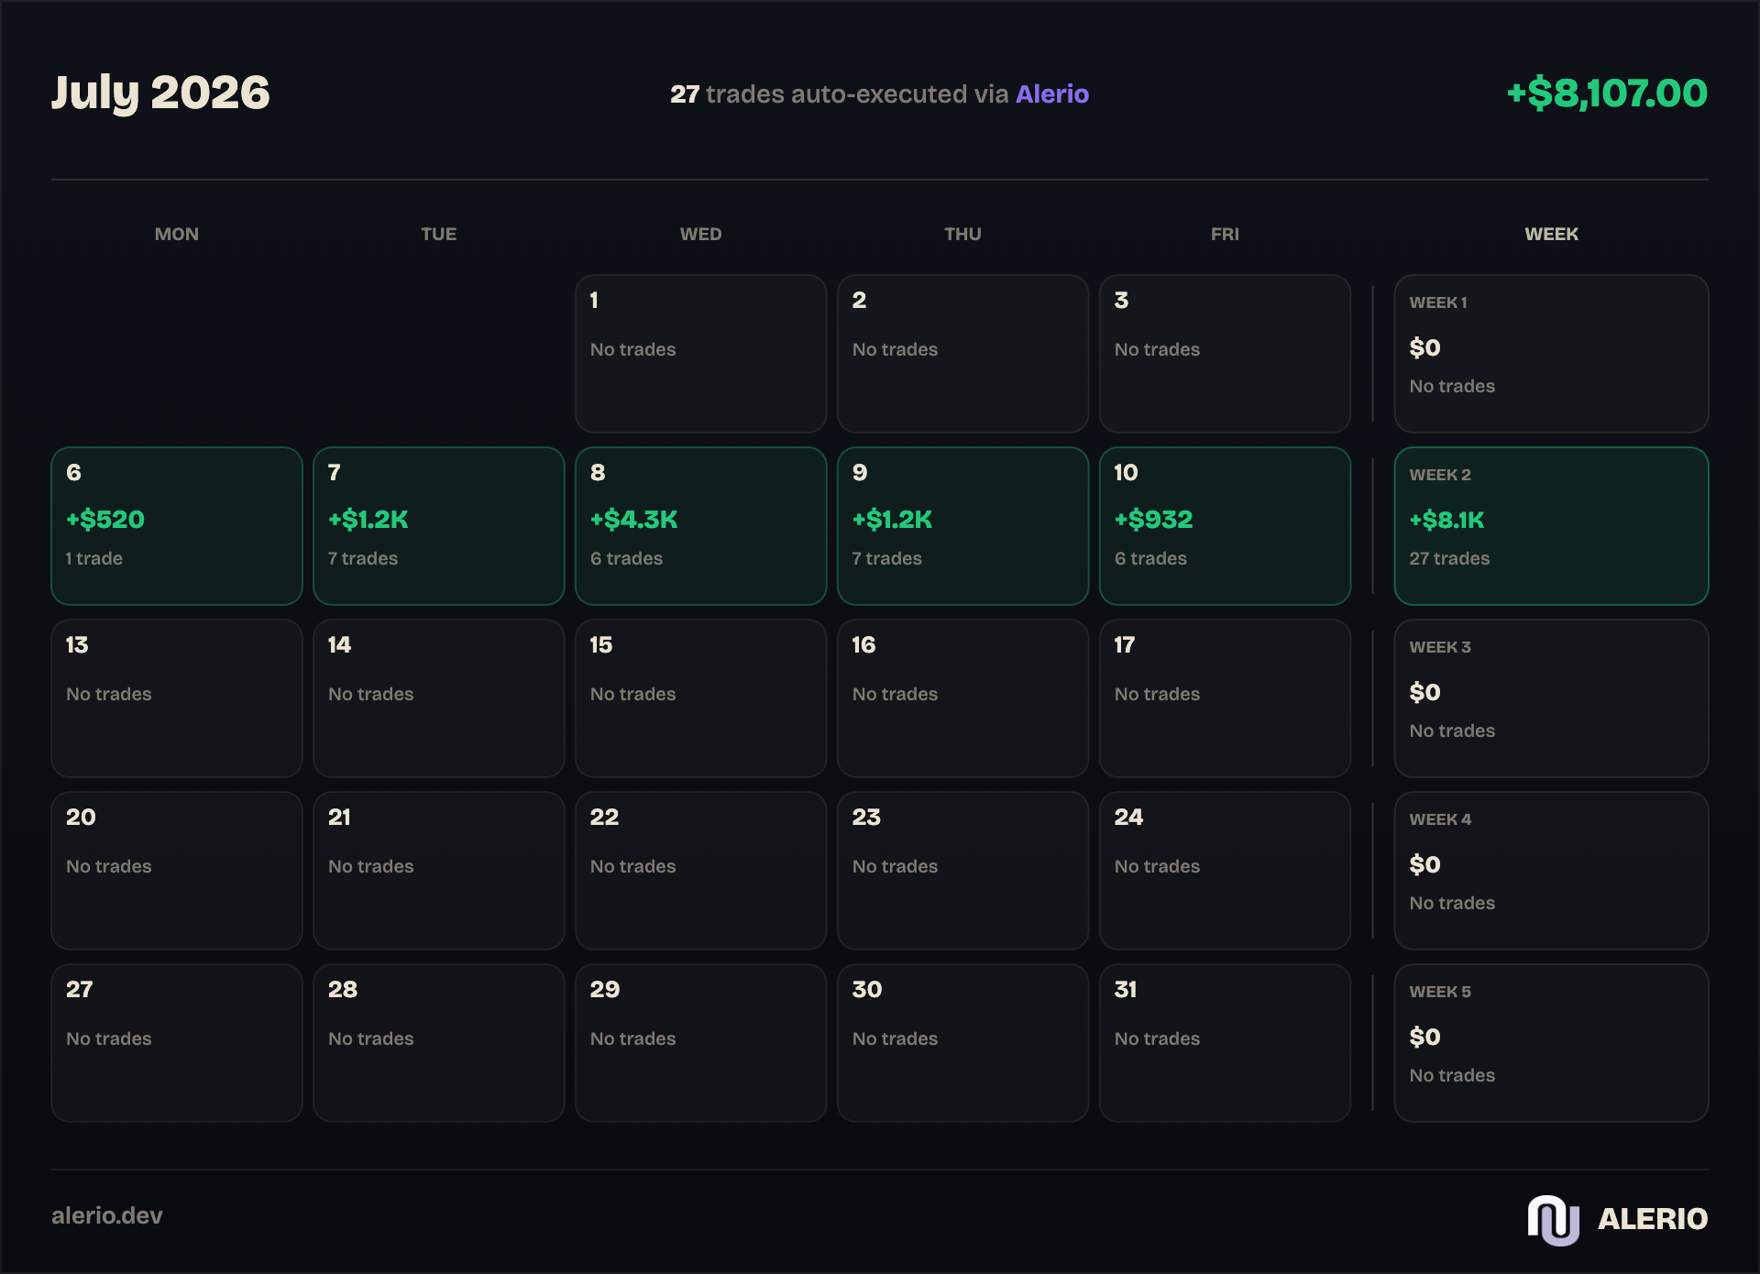Open the July 24 day cell
This screenshot has width=1760, height=1274.
[1226, 871]
